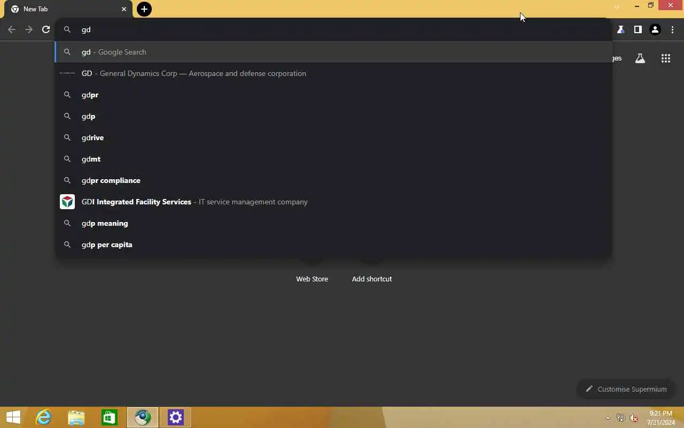684x428 pixels.
Task: Select the 'gdrive' suggestion
Action: [x=333, y=137]
